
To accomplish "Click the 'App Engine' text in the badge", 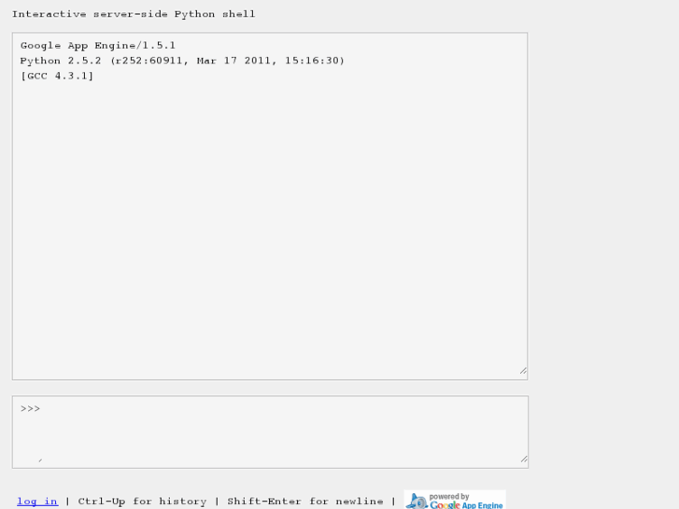I will point(482,504).
